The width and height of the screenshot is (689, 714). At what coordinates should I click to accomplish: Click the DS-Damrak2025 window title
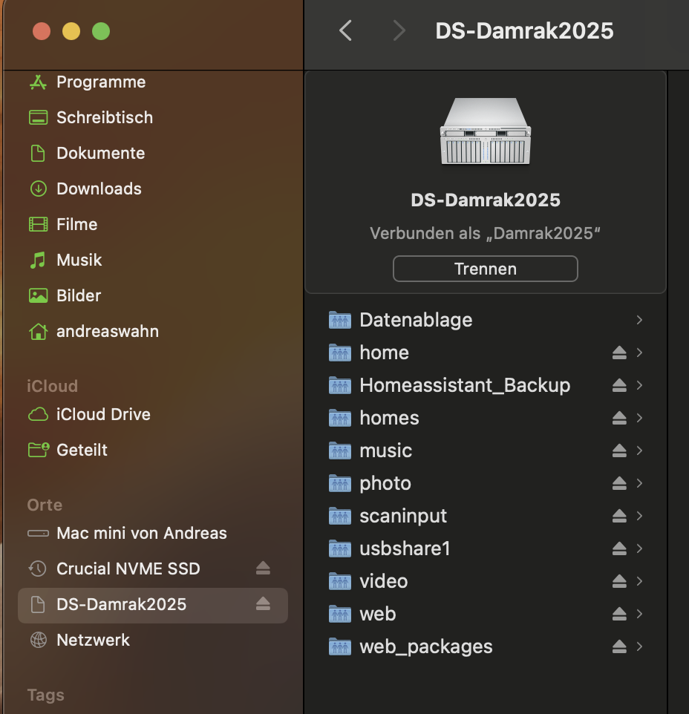[524, 31]
